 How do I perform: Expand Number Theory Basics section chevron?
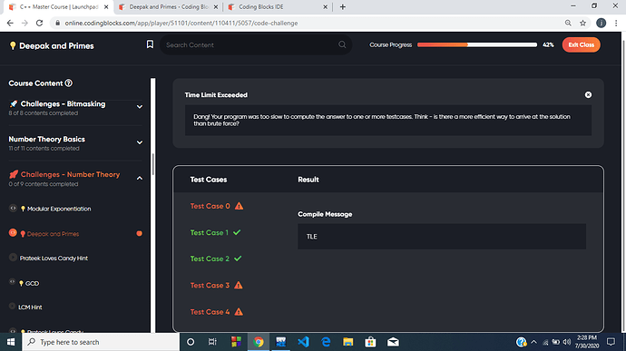pos(140,142)
